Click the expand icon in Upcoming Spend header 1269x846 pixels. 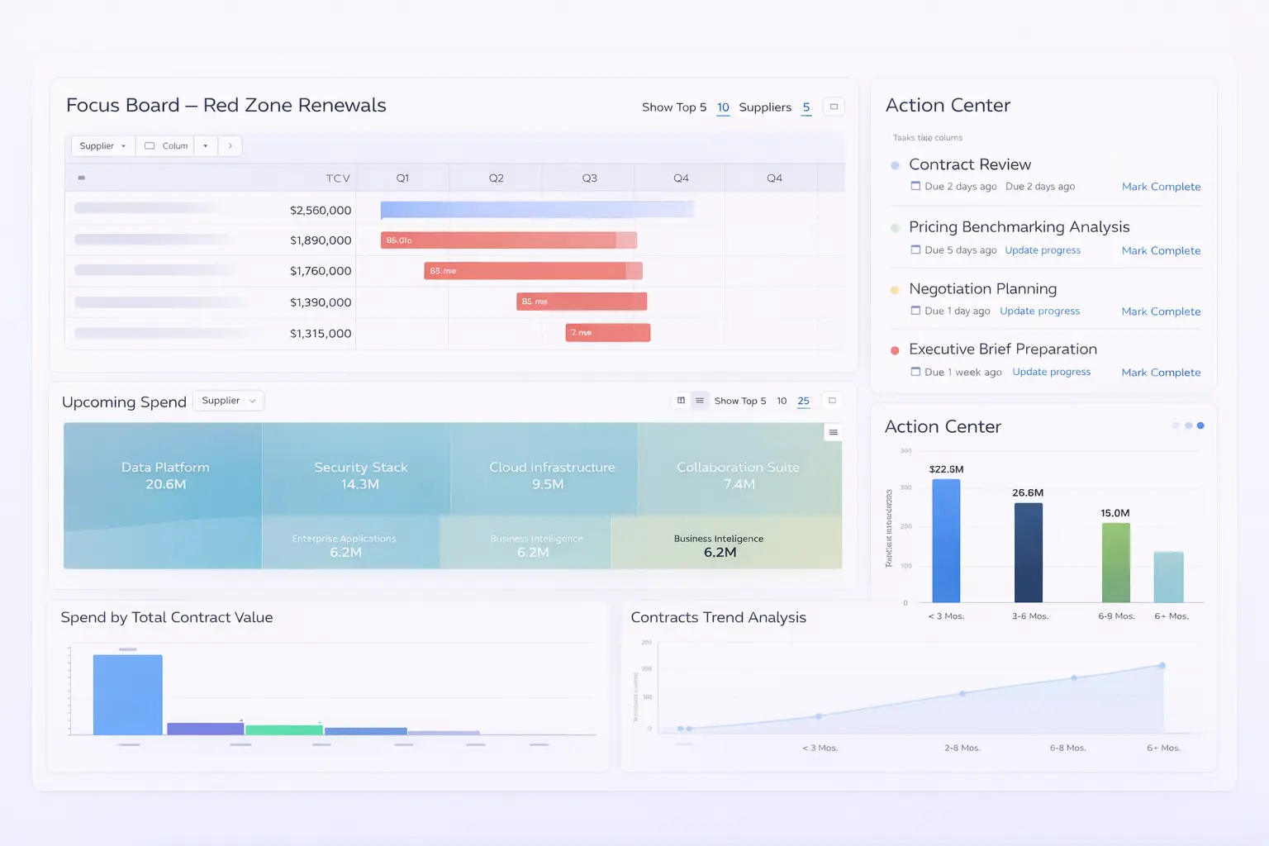tap(832, 401)
